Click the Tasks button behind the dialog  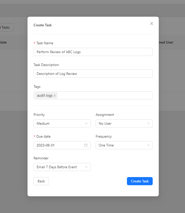click(6, 27)
